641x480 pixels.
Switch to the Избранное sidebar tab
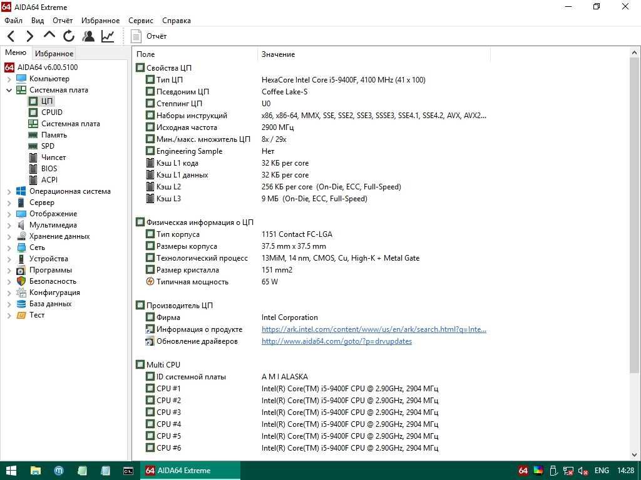tap(54, 54)
